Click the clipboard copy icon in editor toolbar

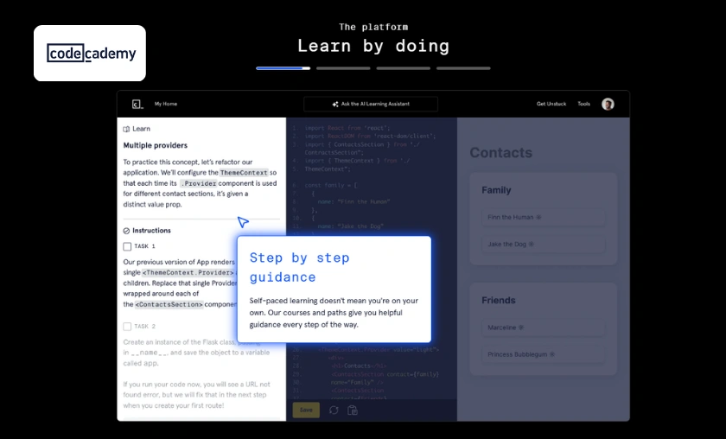pyautogui.click(x=353, y=410)
